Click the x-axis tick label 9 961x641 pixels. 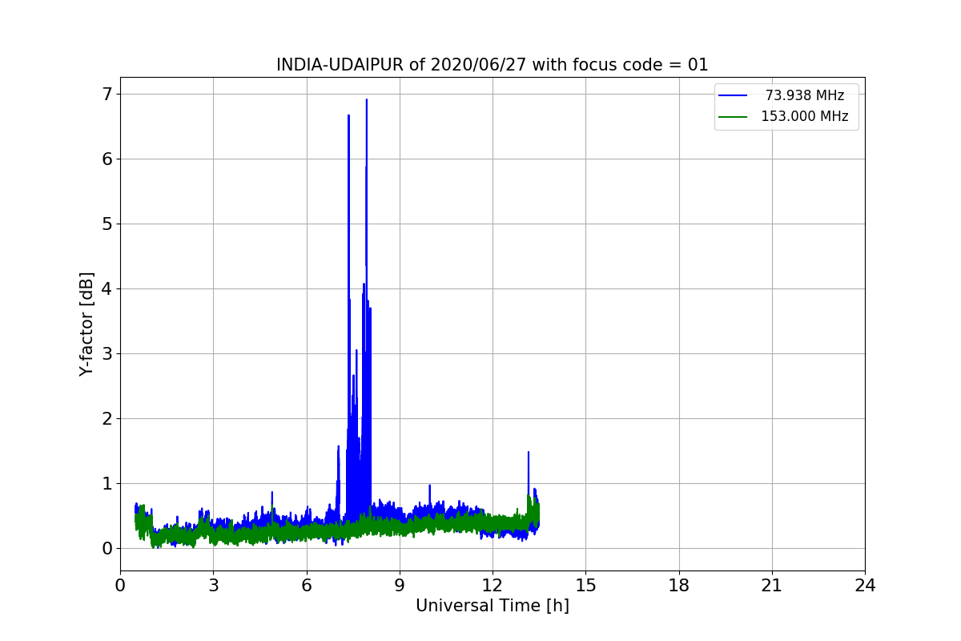pyautogui.click(x=400, y=586)
